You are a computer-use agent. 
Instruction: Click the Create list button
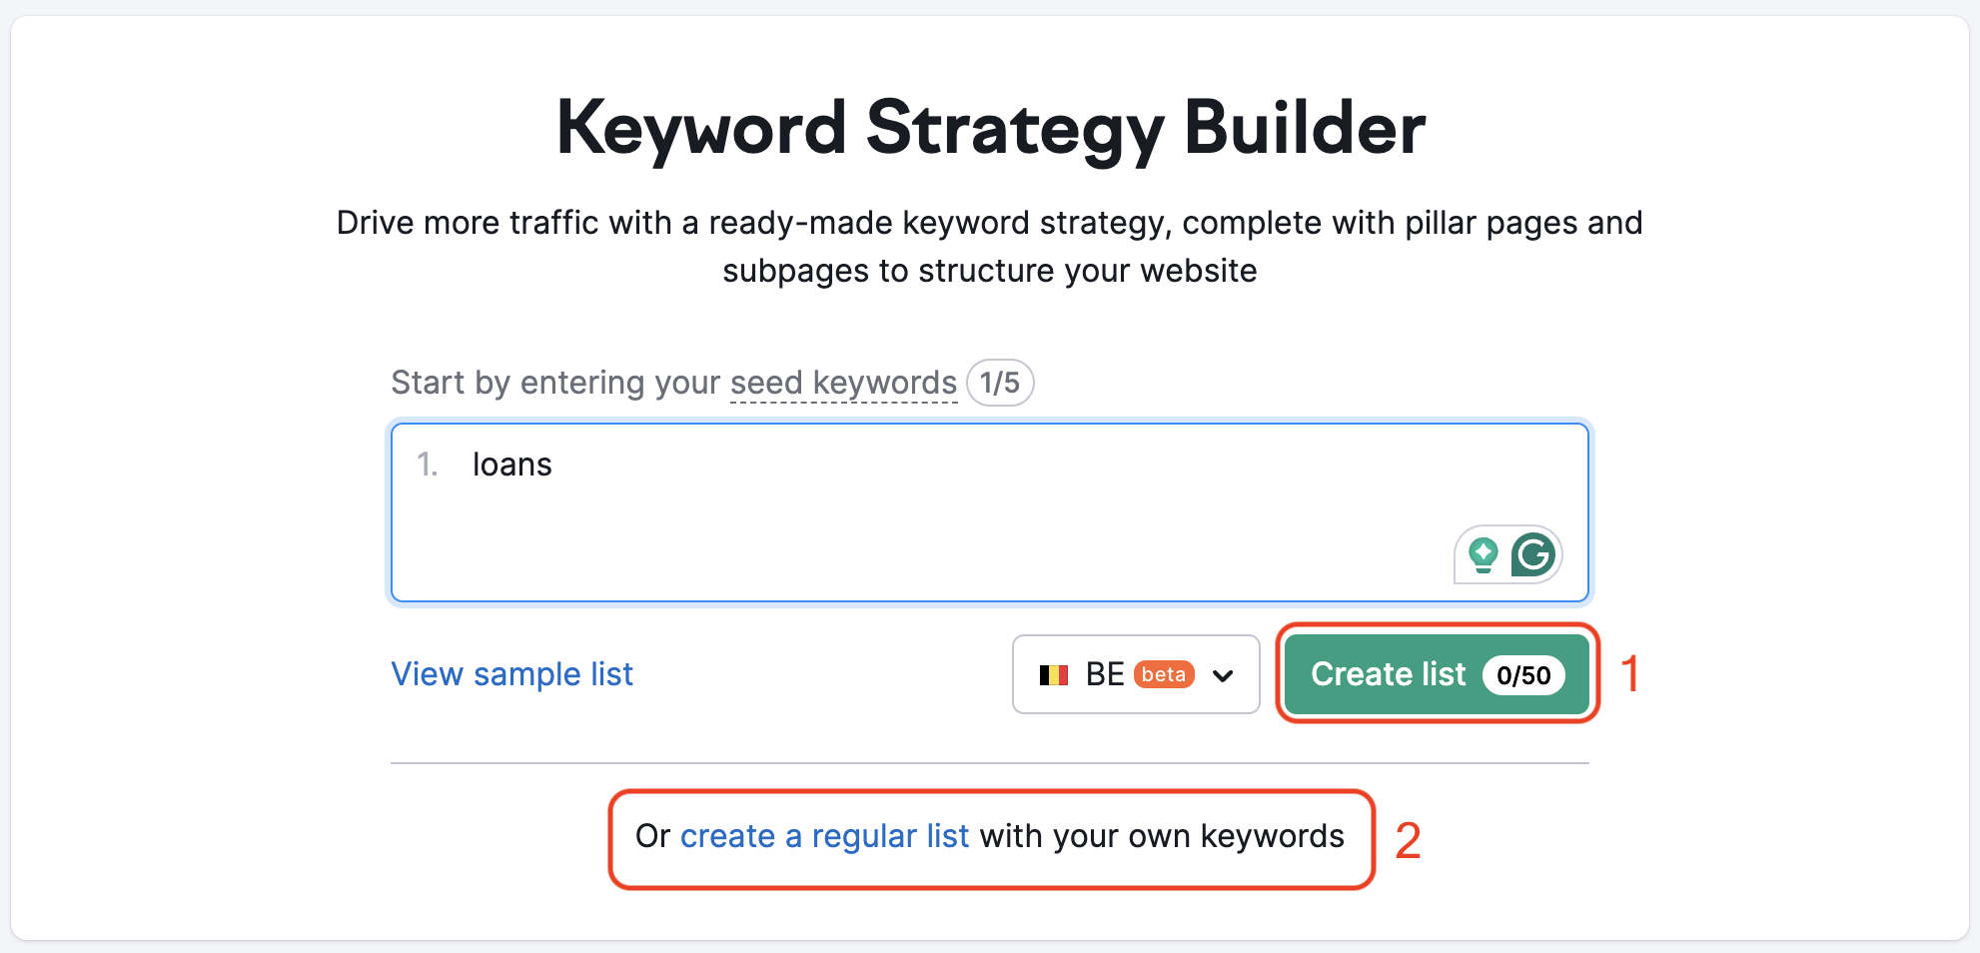tap(1437, 674)
